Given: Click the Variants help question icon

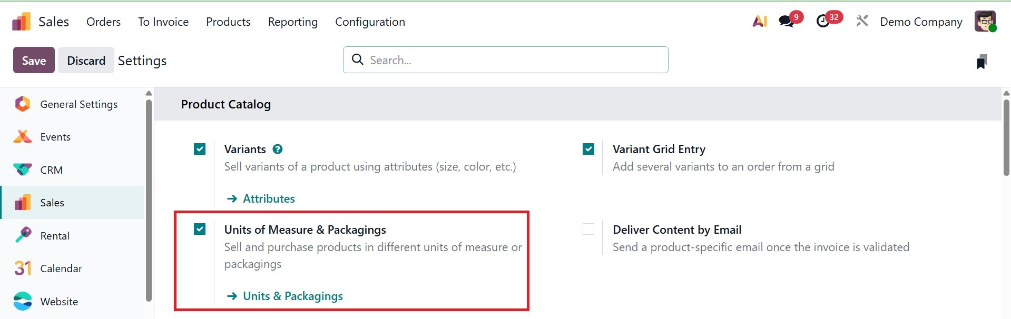Looking at the screenshot, I should 278,149.
